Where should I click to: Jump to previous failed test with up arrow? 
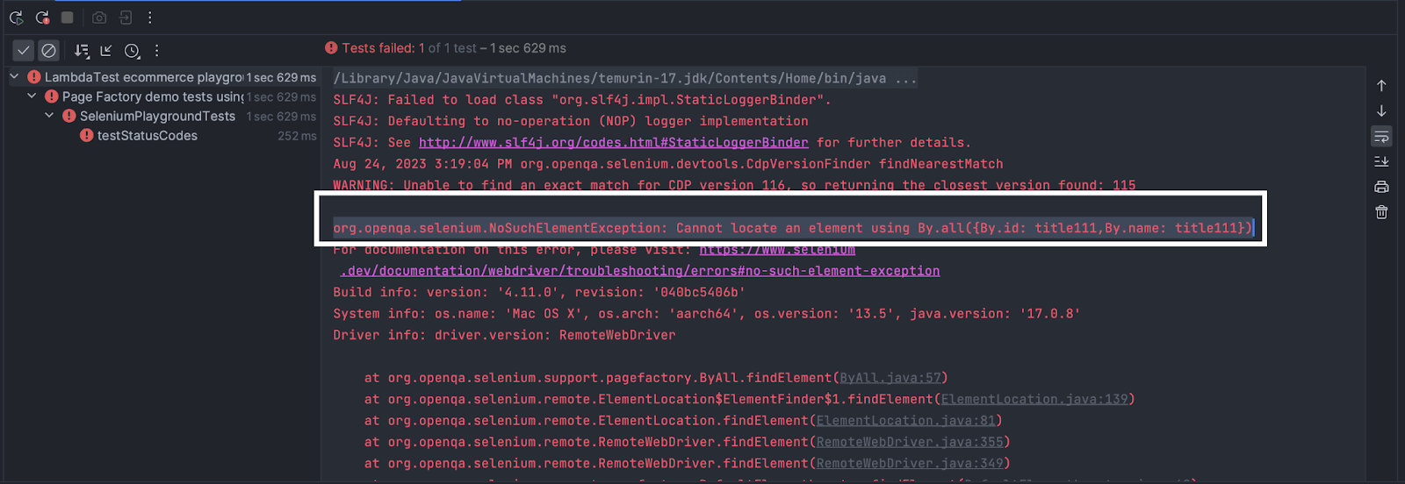1381,86
